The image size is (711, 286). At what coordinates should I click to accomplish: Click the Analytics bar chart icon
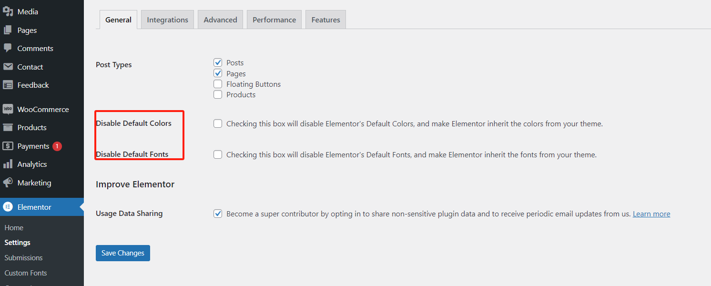click(x=8, y=164)
